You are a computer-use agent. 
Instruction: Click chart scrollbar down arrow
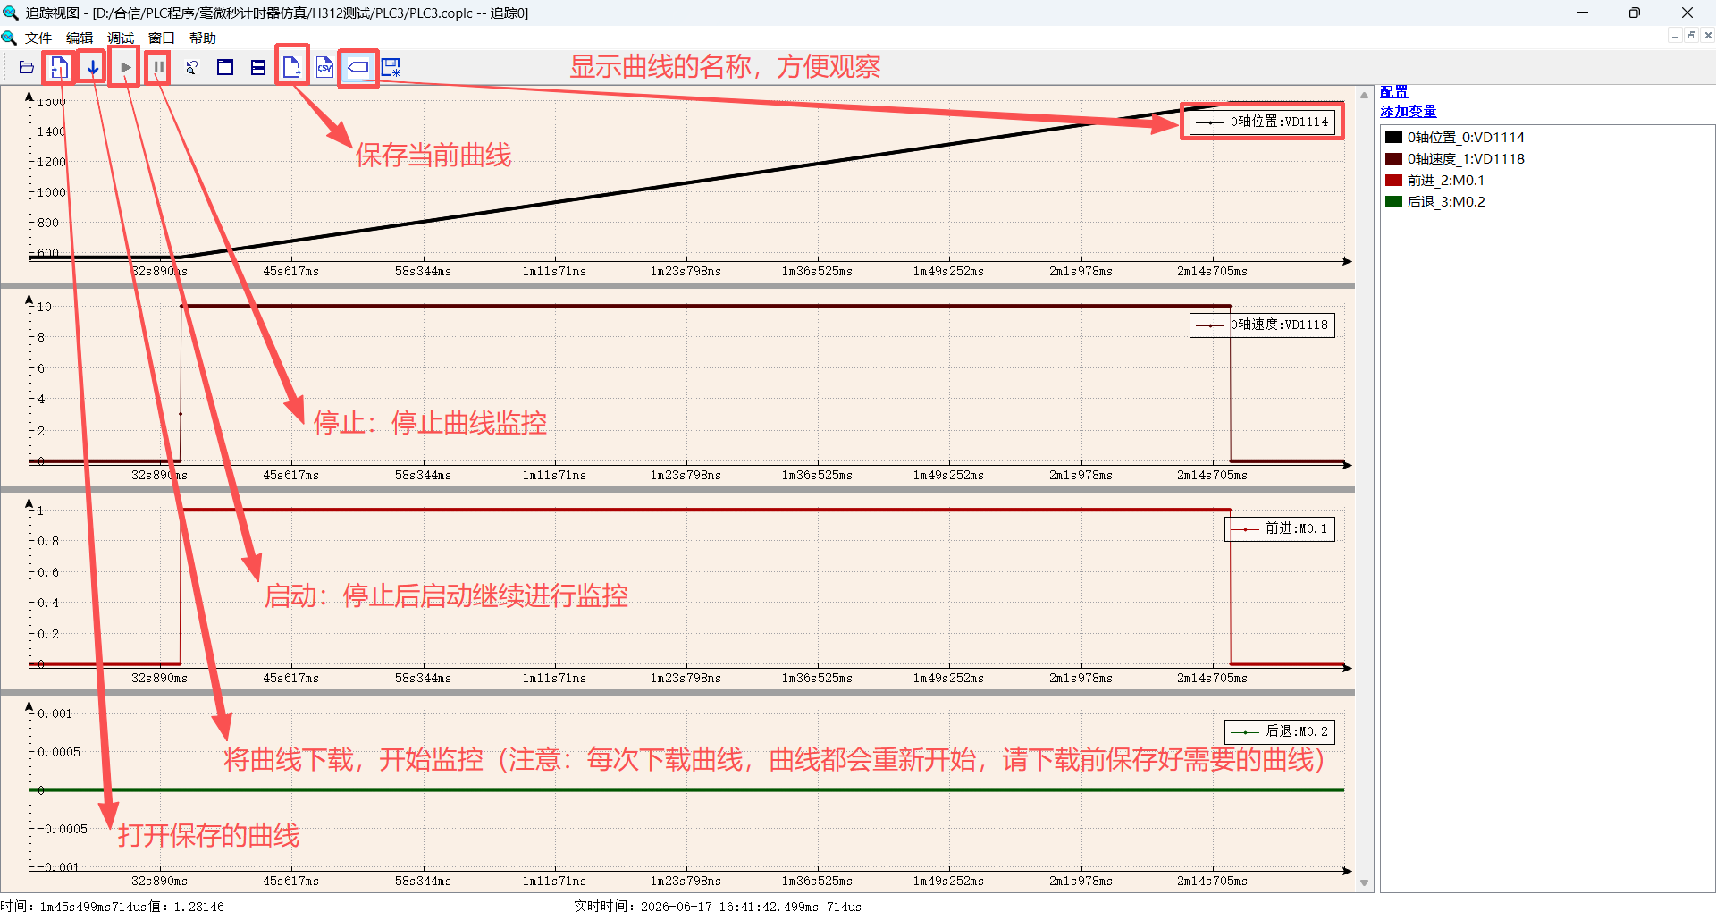[x=1364, y=882]
